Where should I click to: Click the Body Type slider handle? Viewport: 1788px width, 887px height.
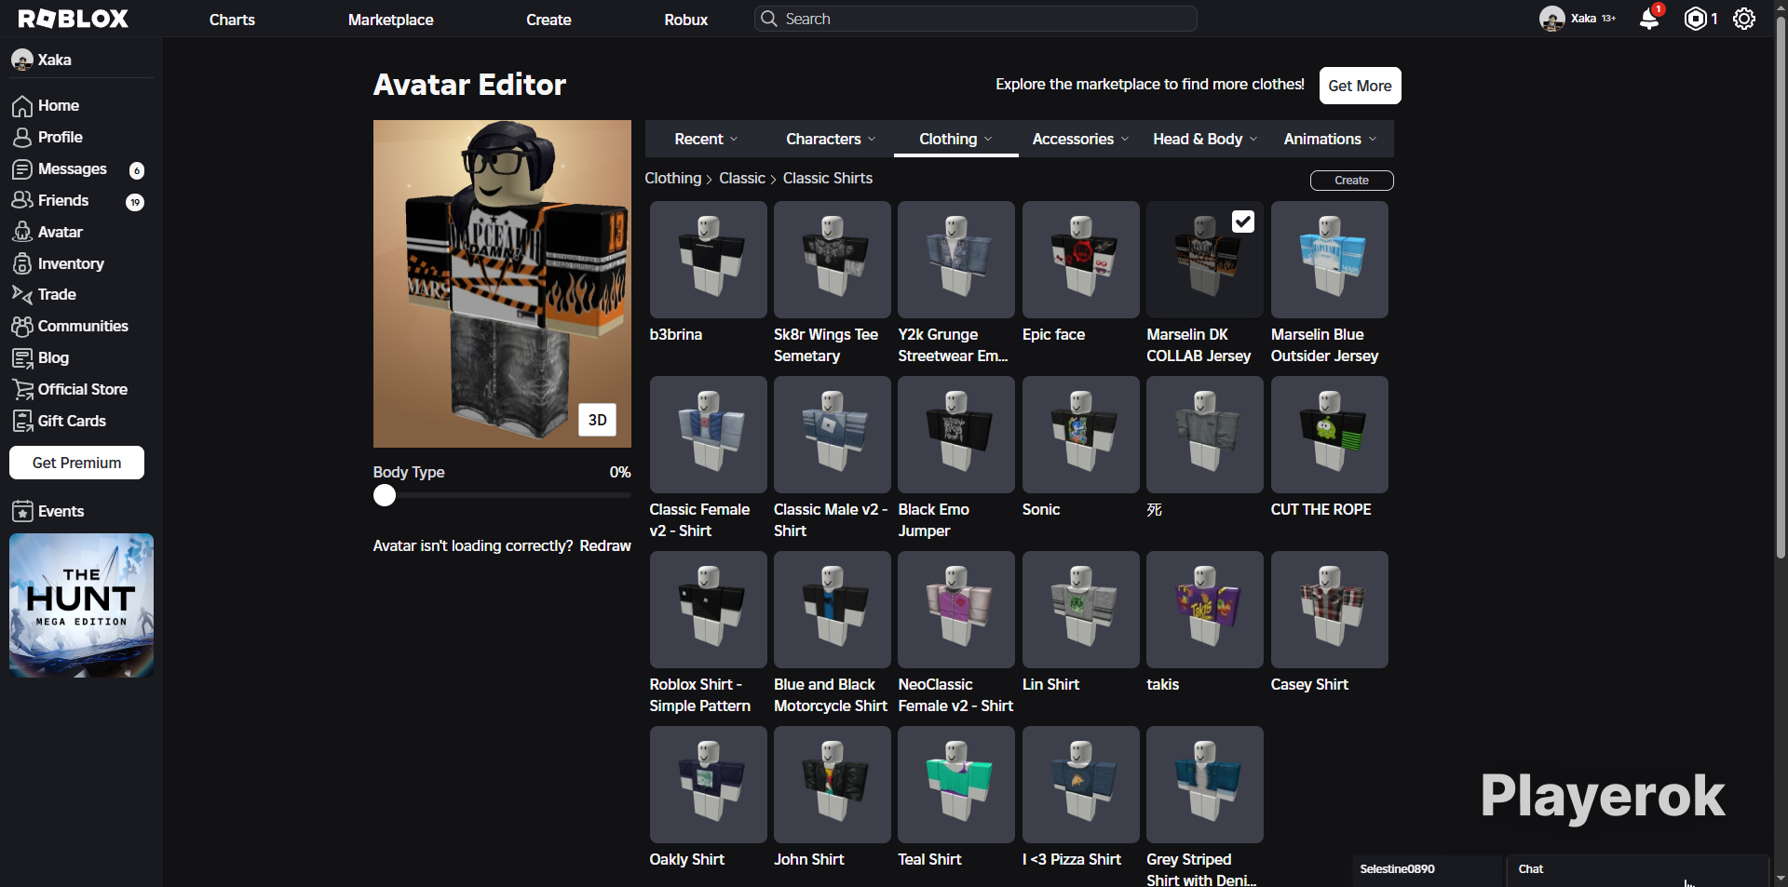click(x=385, y=495)
